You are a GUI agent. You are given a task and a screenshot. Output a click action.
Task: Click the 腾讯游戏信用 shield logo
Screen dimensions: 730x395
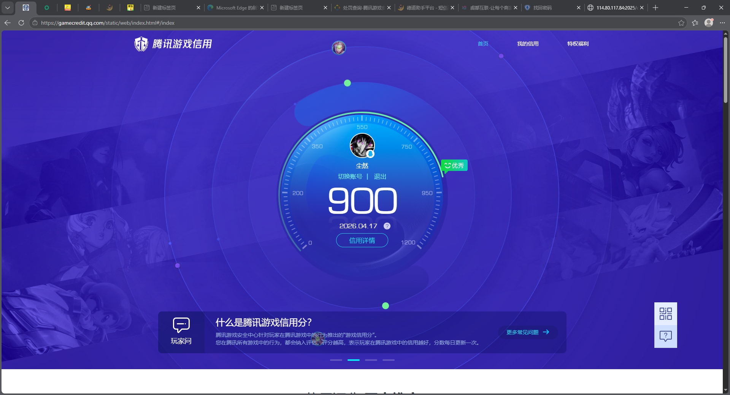[x=141, y=44]
